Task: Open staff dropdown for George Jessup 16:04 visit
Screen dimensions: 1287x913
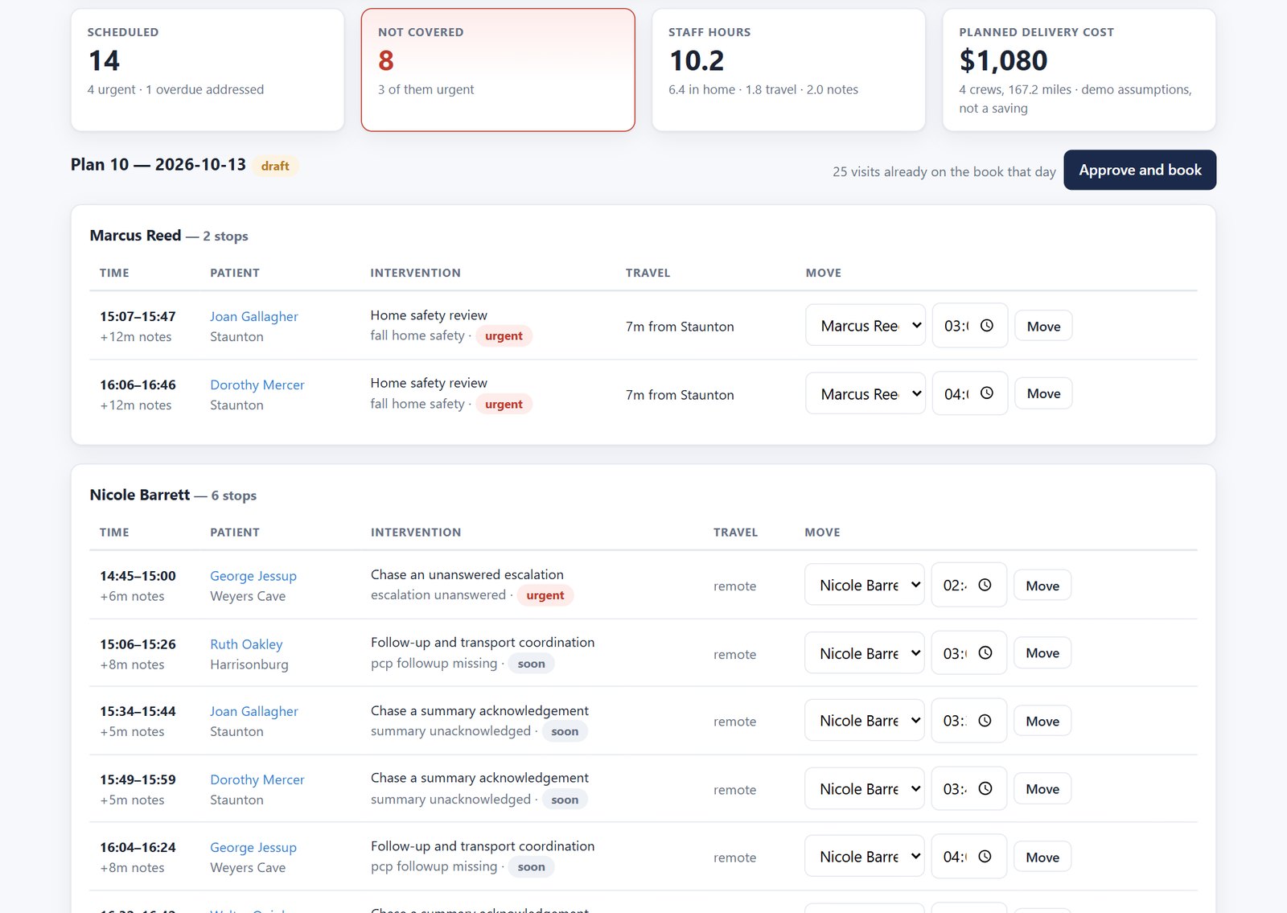Action: point(865,857)
